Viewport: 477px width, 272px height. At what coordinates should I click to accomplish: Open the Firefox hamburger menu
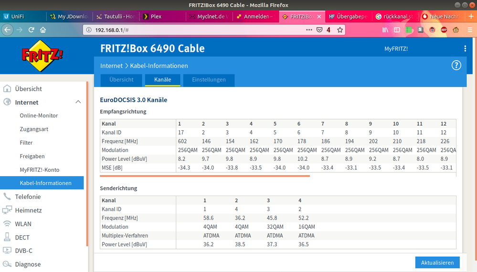(x=470, y=30)
